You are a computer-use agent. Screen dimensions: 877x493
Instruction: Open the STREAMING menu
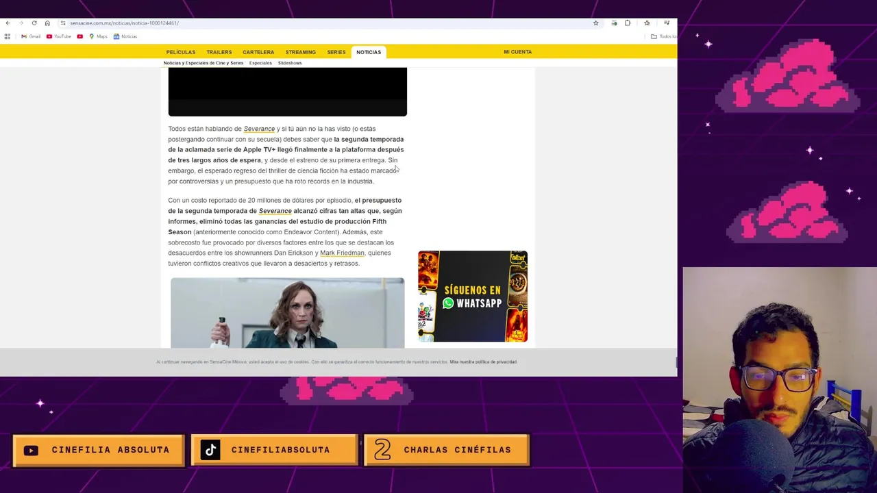301,52
